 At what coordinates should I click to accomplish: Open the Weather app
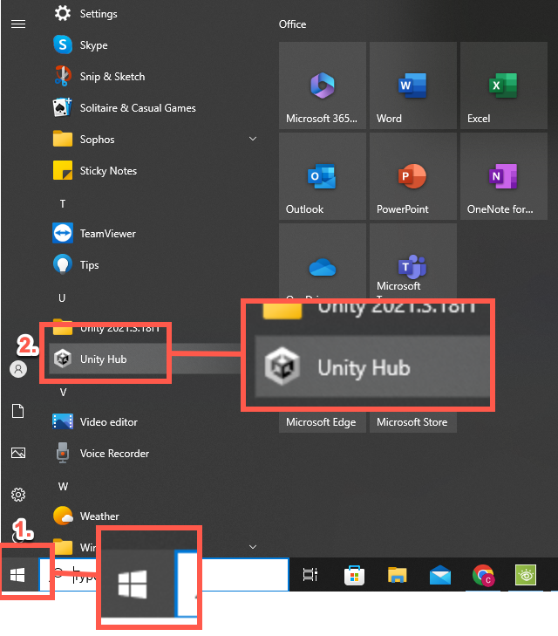pyautogui.click(x=154, y=516)
